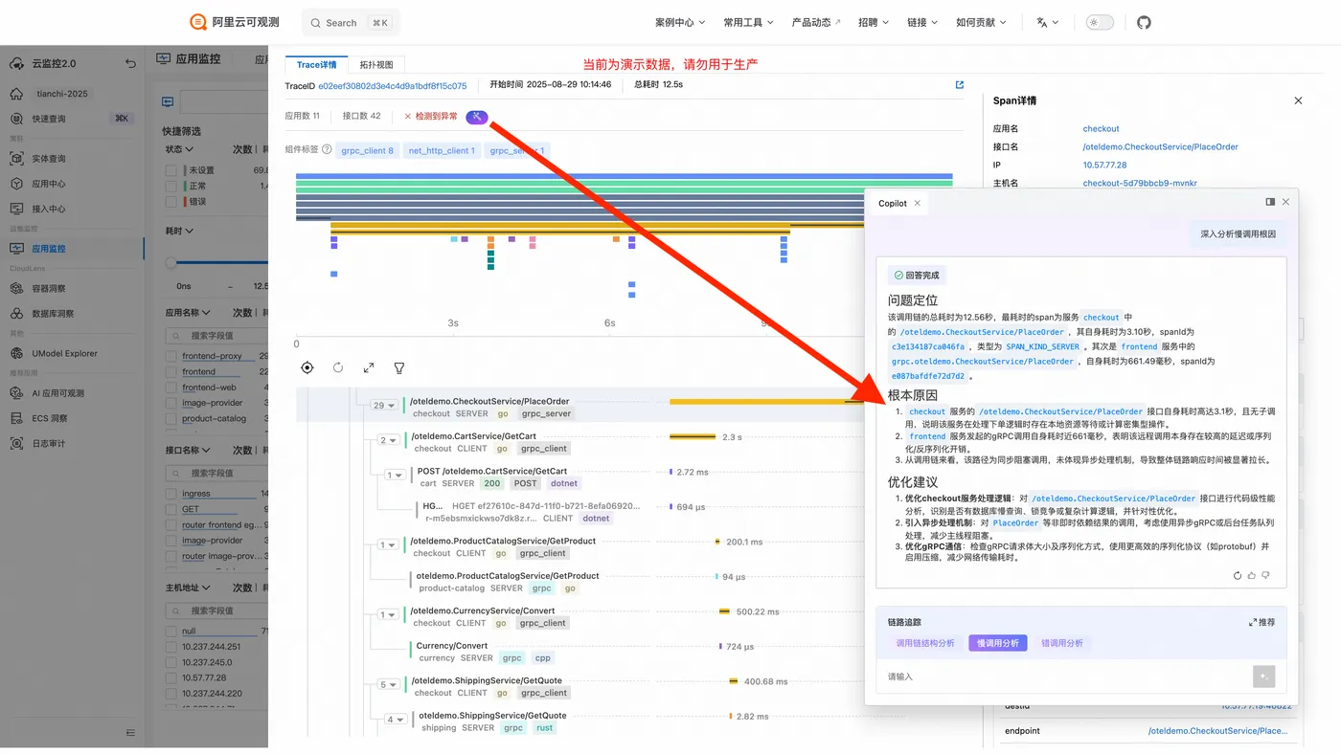1341x754 pixels.
Task: Check the image-provider application checkbox
Action: click(171, 403)
